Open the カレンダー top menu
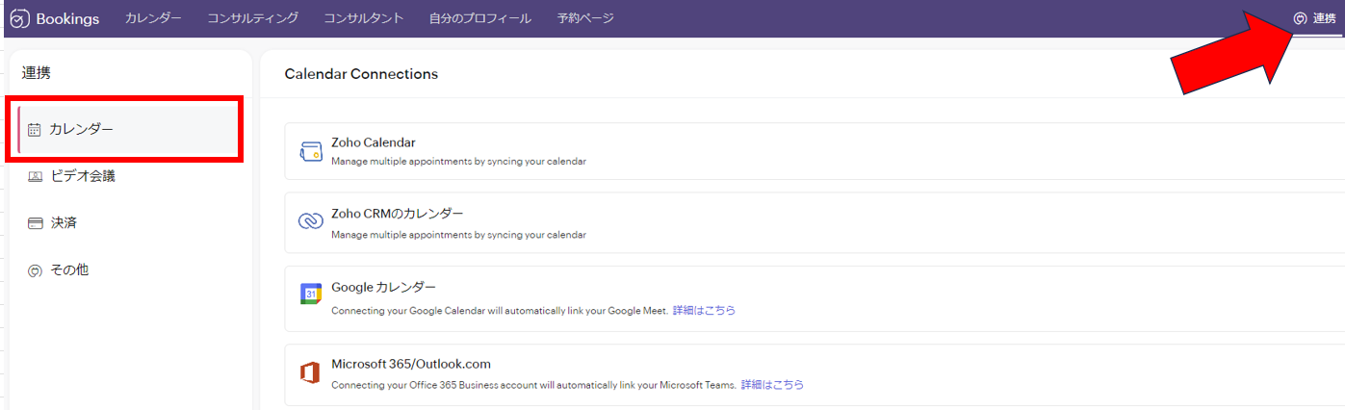 tap(153, 18)
